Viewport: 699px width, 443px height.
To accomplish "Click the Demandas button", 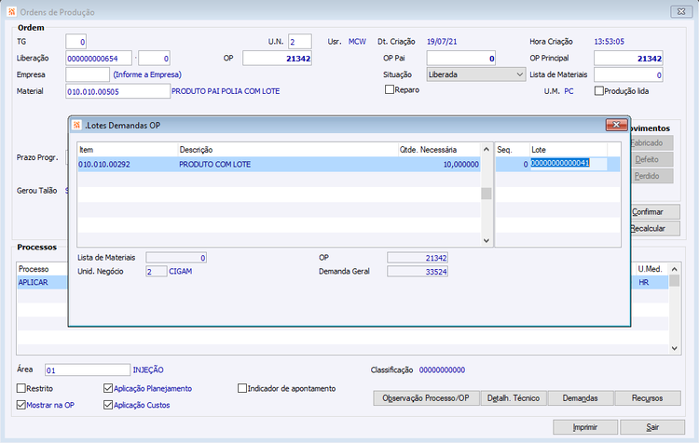I will coord(581,398).
